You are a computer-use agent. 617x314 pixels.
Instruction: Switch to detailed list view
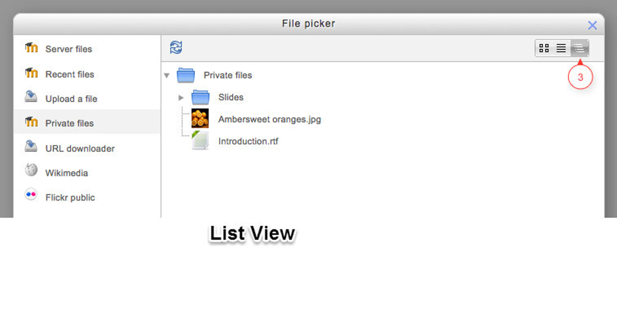coord(561,49)
